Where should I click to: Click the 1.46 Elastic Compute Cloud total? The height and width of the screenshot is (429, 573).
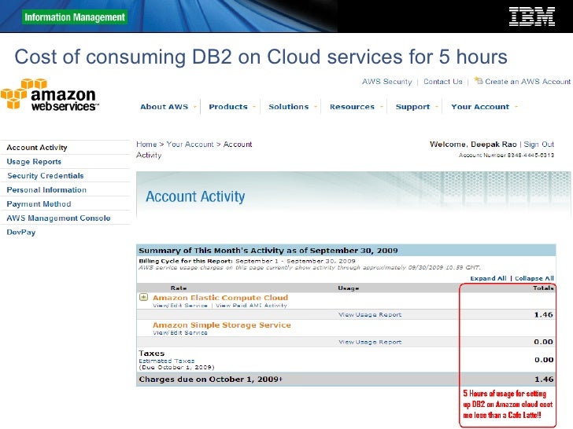(x=543, y=314)
